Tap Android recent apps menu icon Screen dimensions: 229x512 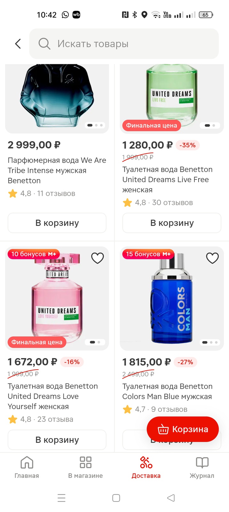pyautogui.click(x=61, y=498)
